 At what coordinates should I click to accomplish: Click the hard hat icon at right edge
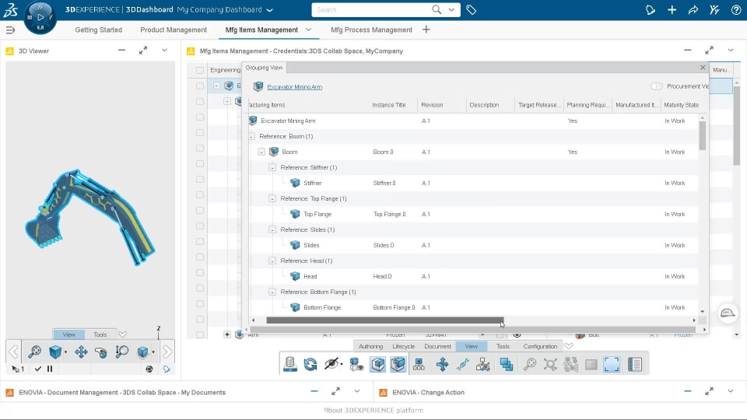[x=728, y=313]
